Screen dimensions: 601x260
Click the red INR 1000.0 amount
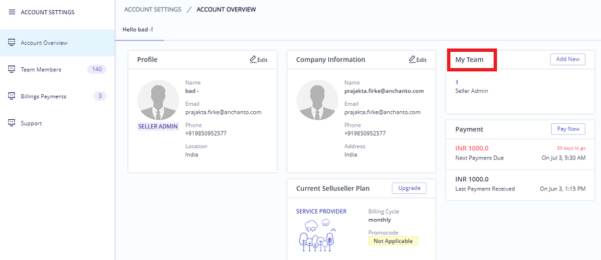[472, 148]
